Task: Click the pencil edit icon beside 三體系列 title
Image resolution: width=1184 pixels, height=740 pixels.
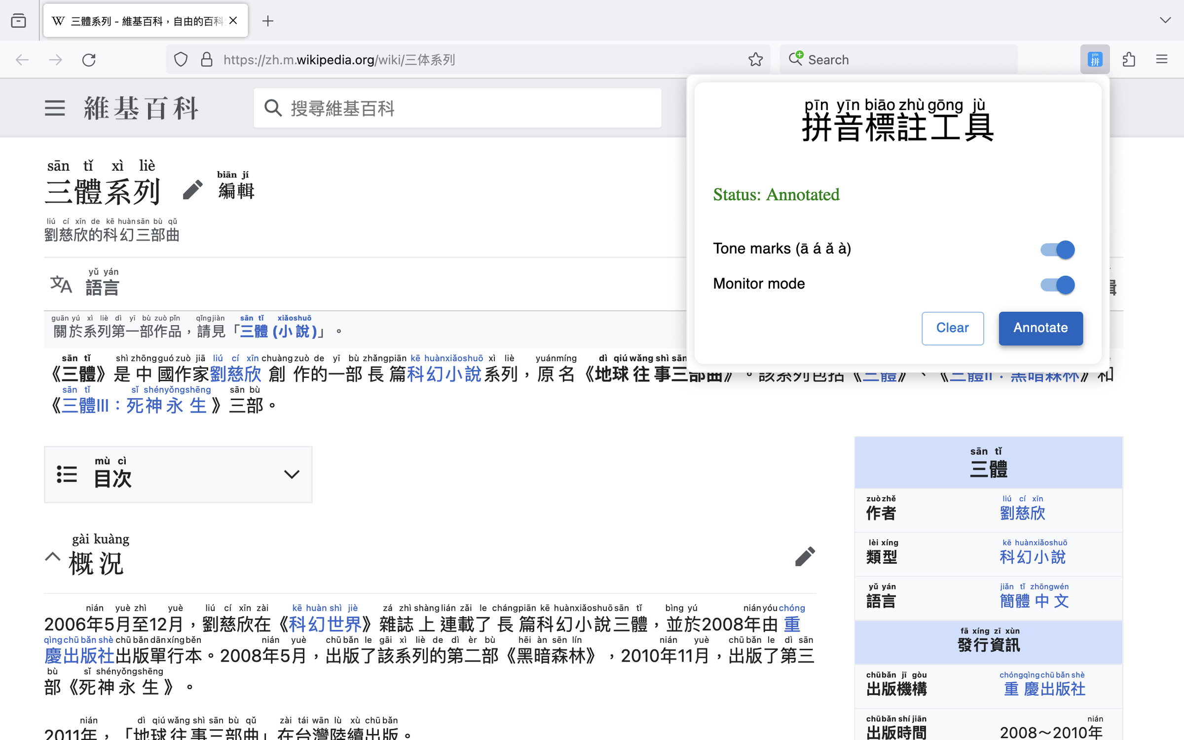Action: pos(192,190)
